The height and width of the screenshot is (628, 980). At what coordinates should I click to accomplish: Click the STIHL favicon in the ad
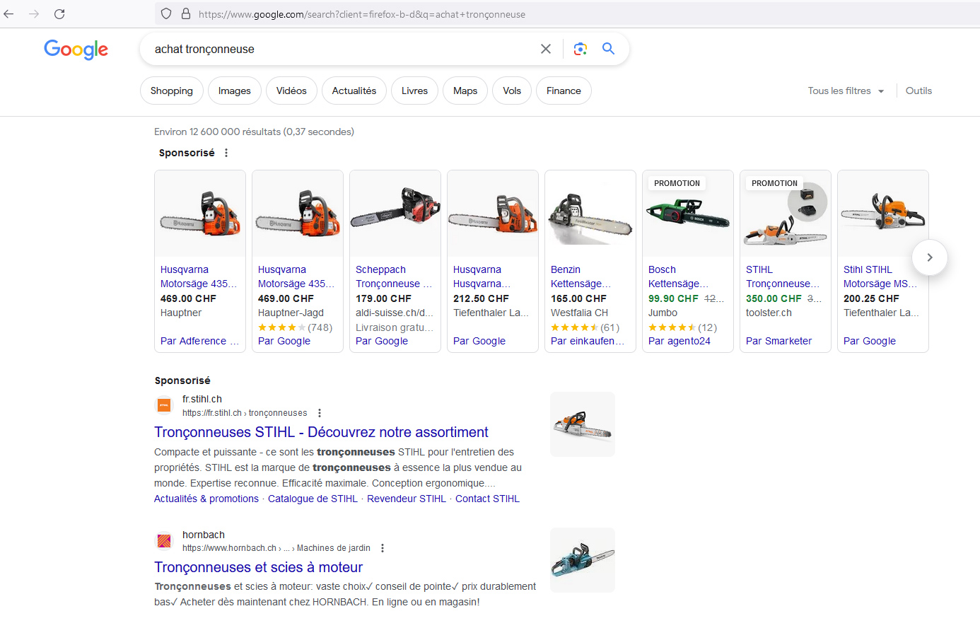tap(164, 405)
